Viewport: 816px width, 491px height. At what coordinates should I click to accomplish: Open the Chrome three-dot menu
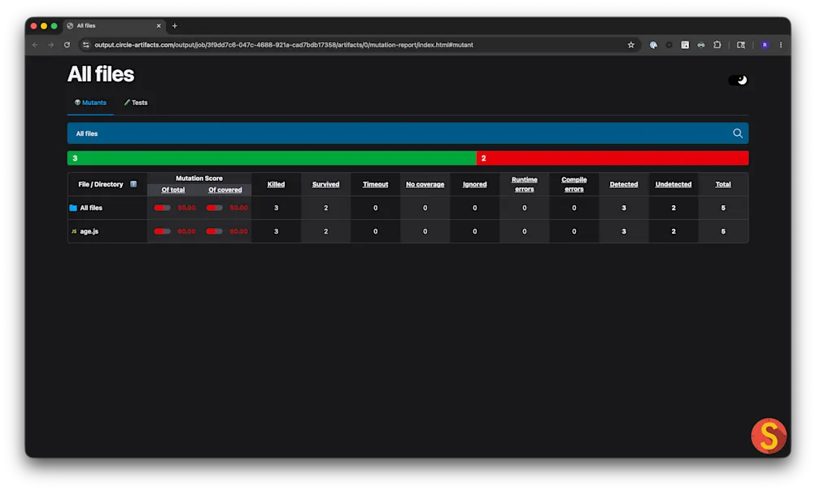(x=781, y=45)
